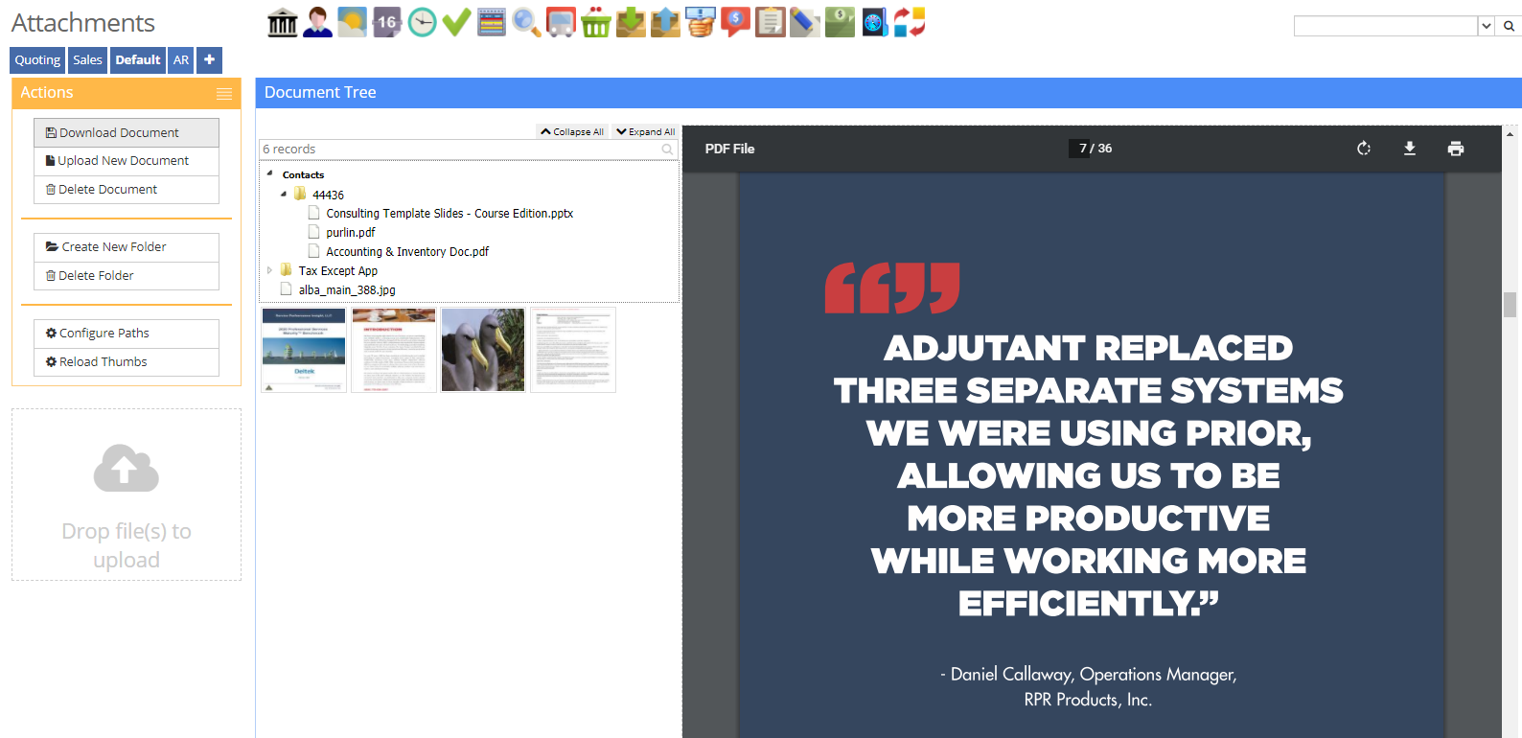Click the top-right search magnifier button
Image resolution: width=1522 pixels, height=738 pixels.
pyautogui.click(x=1509, y=26)
